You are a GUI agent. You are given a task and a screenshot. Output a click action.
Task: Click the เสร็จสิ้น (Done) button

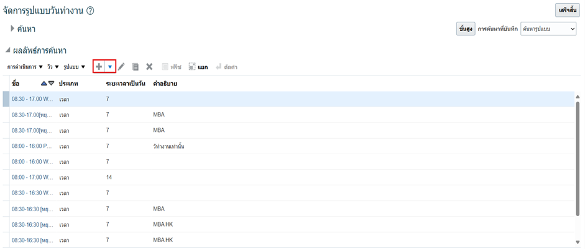[x=568, y=10]
